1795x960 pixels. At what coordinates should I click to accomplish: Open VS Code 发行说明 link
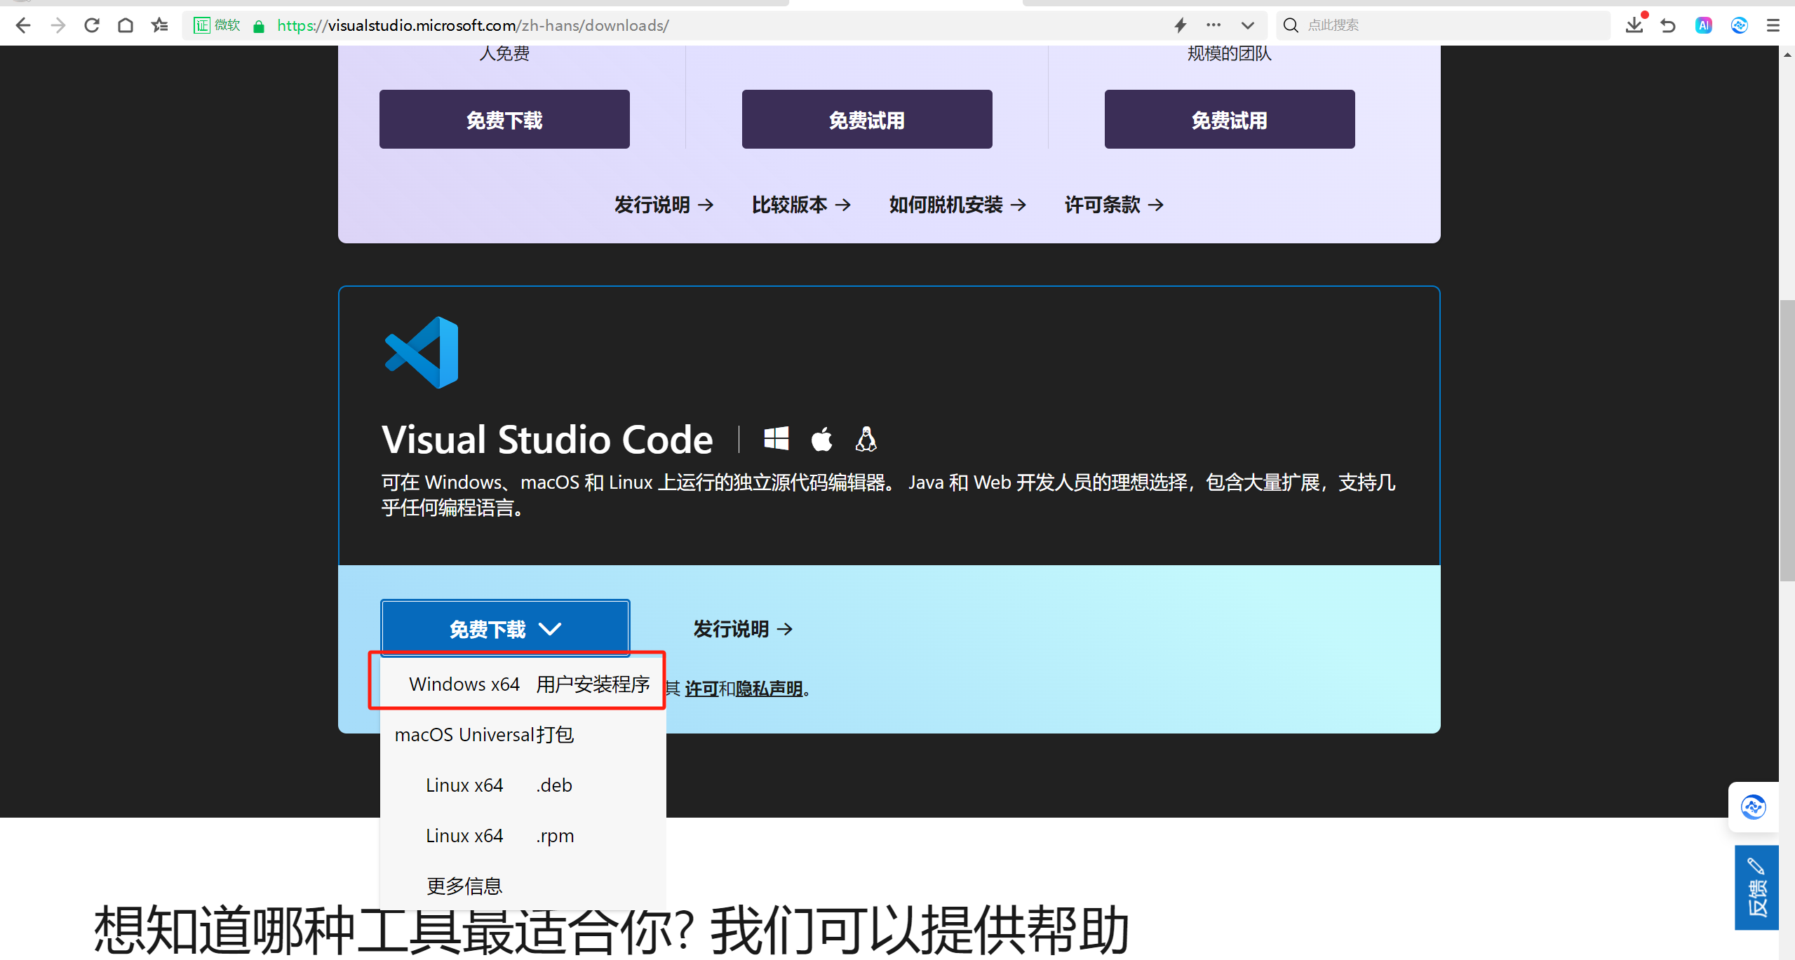pyautogui.click(x=743, y=629)
